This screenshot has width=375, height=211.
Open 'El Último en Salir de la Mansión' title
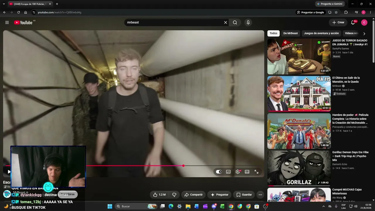(346, 80)
